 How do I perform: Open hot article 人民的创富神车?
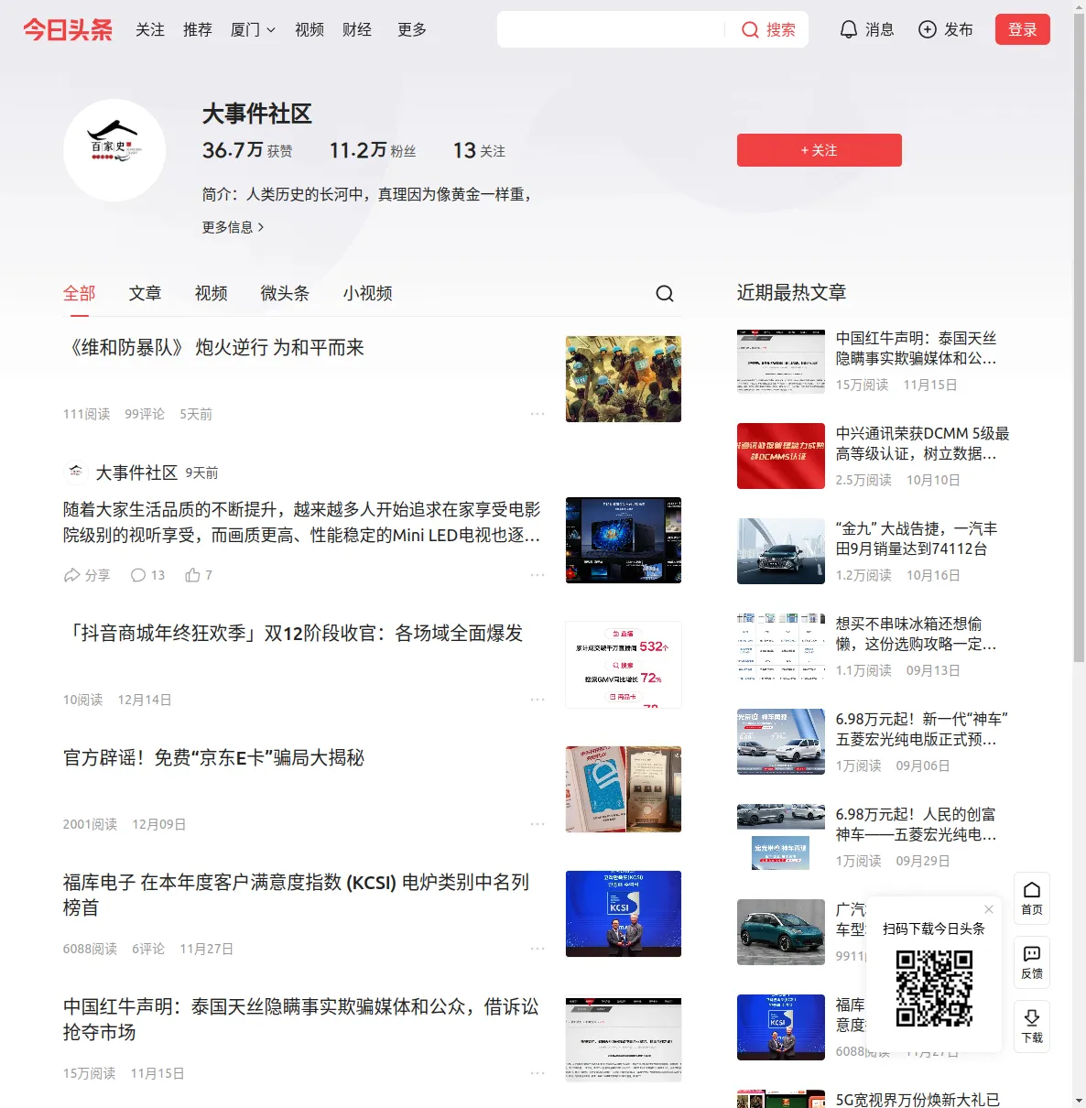coord(917,824)
